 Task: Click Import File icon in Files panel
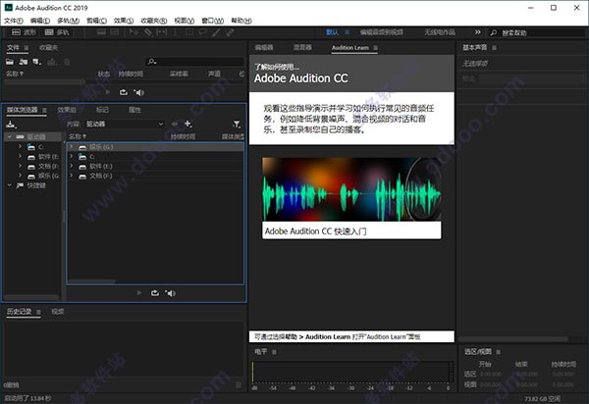[x=24, y=62]
